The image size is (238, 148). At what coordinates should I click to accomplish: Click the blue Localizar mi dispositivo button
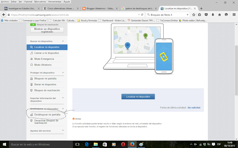point(138,97)
